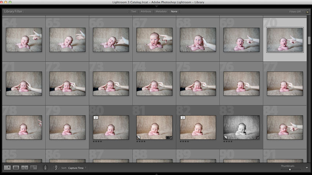Click the star rating under photo 81
Image resolution: width=312 pixels, height=175 pixels.
coord(141,141)
